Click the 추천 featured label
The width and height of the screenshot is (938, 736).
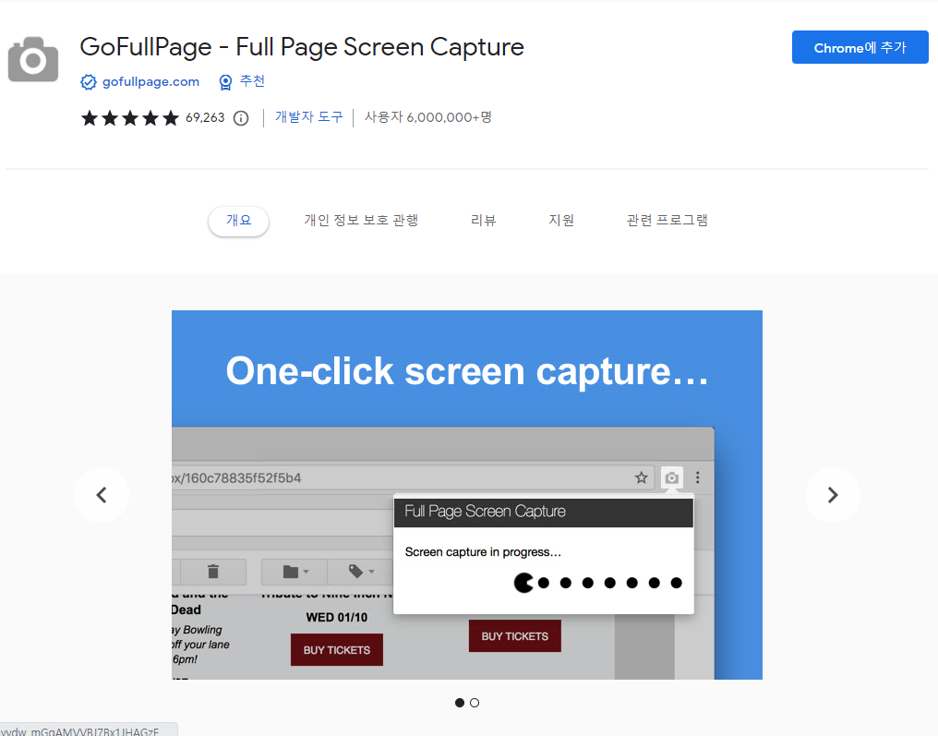point(252,80)
